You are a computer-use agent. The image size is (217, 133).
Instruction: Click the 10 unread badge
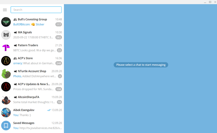pyautogui.click(x=59, y=102)
